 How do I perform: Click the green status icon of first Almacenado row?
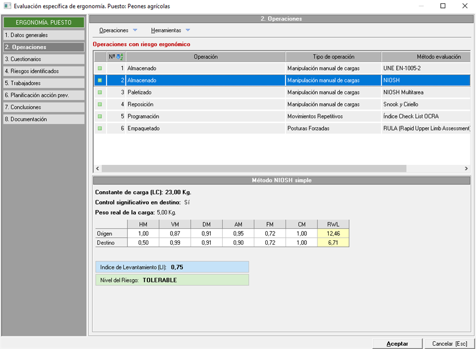coord(100,68)
